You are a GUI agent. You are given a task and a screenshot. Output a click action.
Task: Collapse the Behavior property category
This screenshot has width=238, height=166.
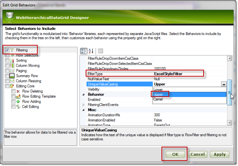83,94
